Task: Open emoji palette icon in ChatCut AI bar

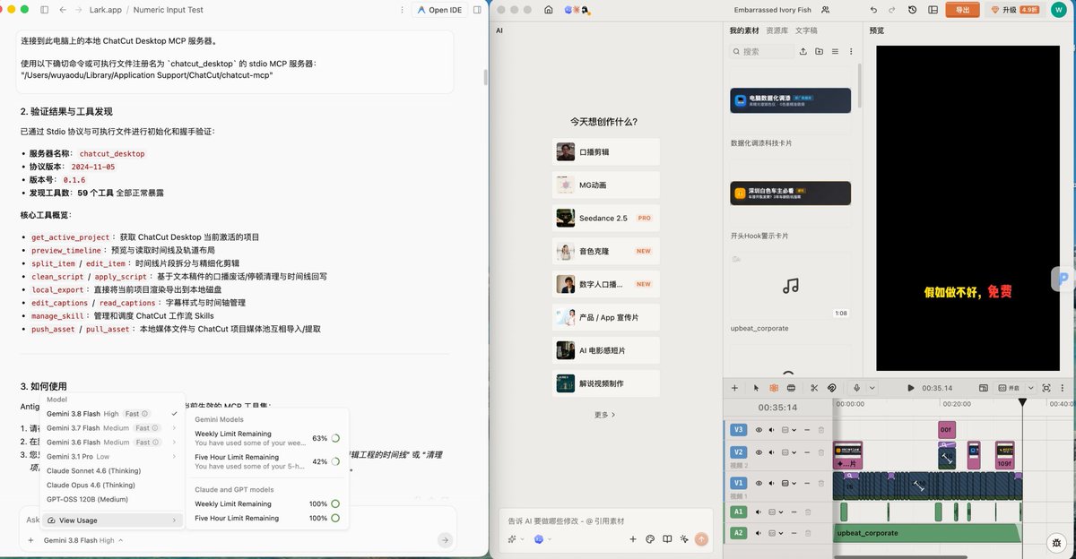Action: click(650, 539)
